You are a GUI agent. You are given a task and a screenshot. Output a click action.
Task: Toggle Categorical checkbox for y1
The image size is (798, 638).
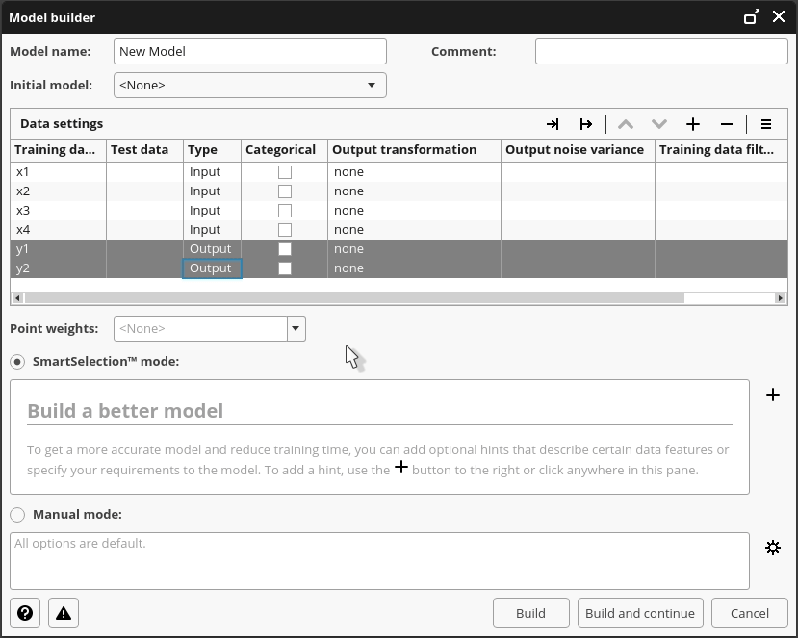point(285,249)
